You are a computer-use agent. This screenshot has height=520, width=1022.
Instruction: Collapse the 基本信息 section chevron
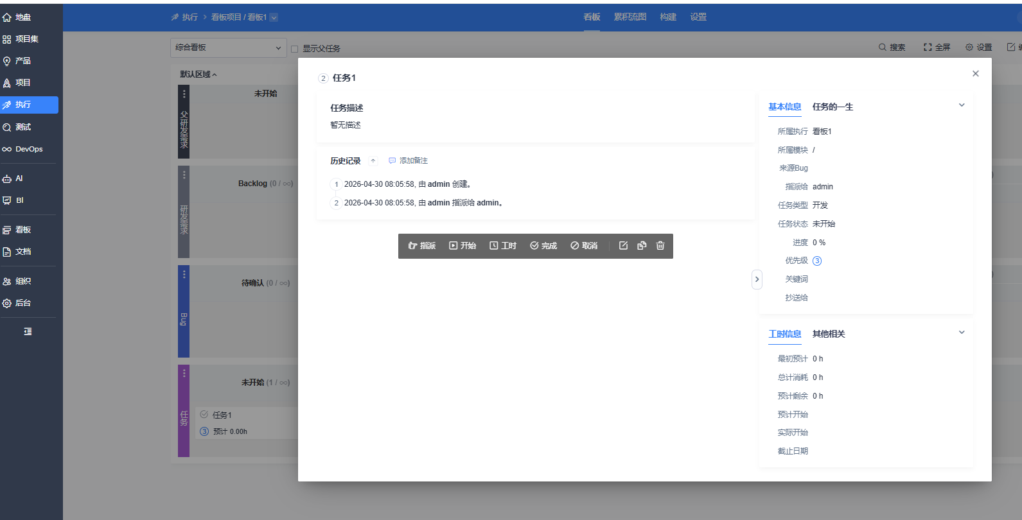tap(962, 105)
